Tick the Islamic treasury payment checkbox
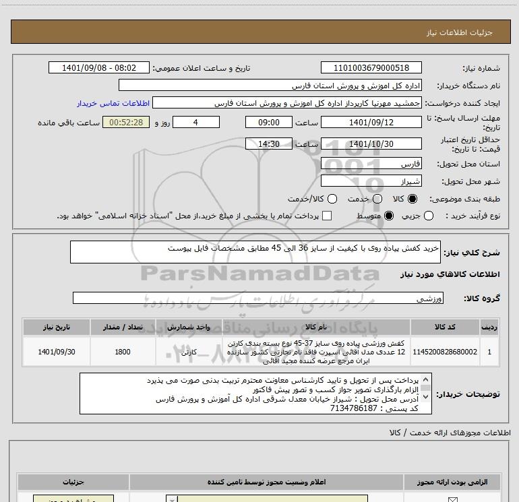Viewport: 519px width, 502px height. pos(327,216)
